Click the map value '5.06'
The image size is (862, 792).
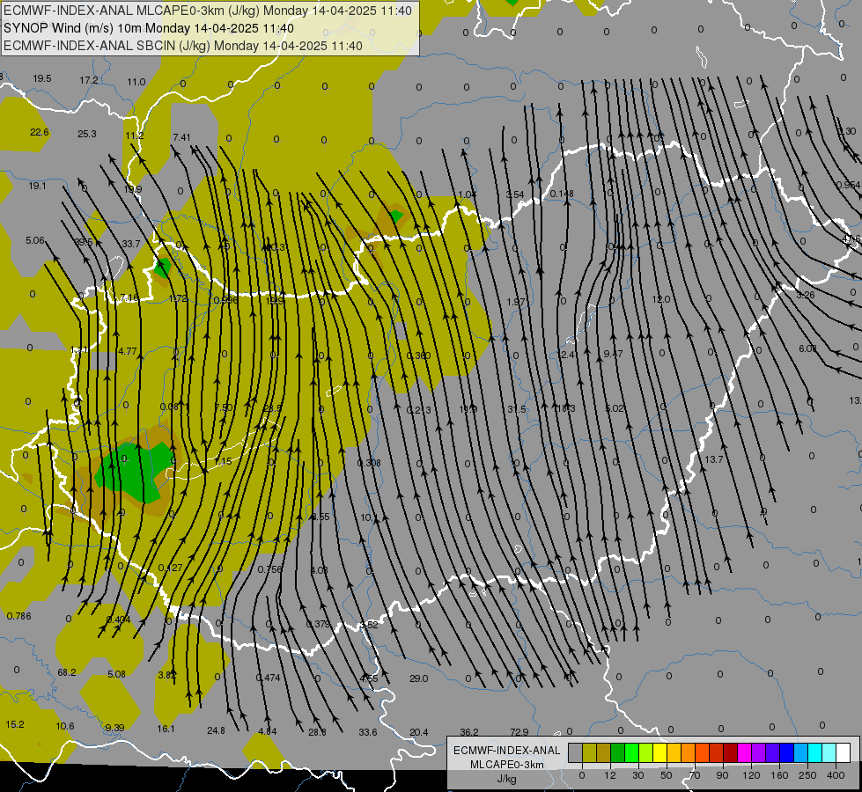34,241
